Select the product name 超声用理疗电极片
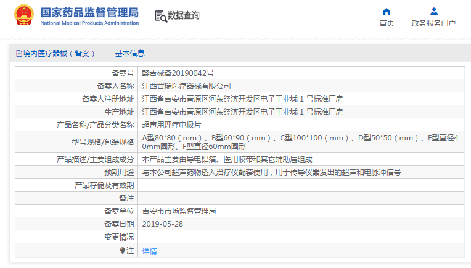This screenshot has width=471, height=268. pos(171,125)
